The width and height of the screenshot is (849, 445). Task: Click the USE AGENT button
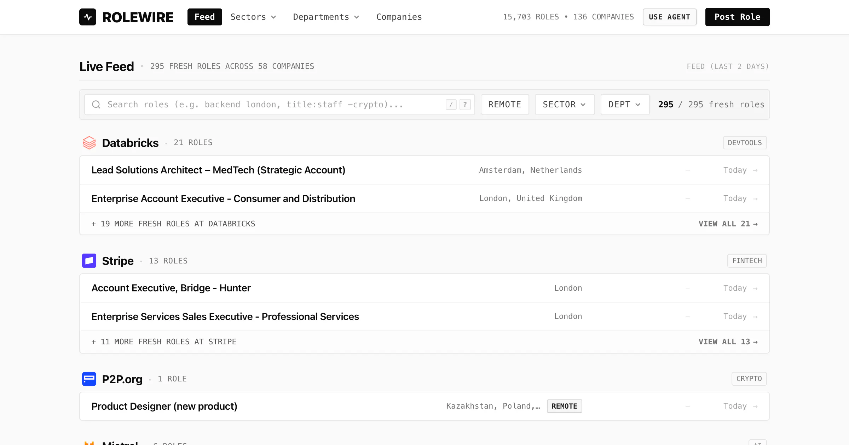tap(670, 17)
